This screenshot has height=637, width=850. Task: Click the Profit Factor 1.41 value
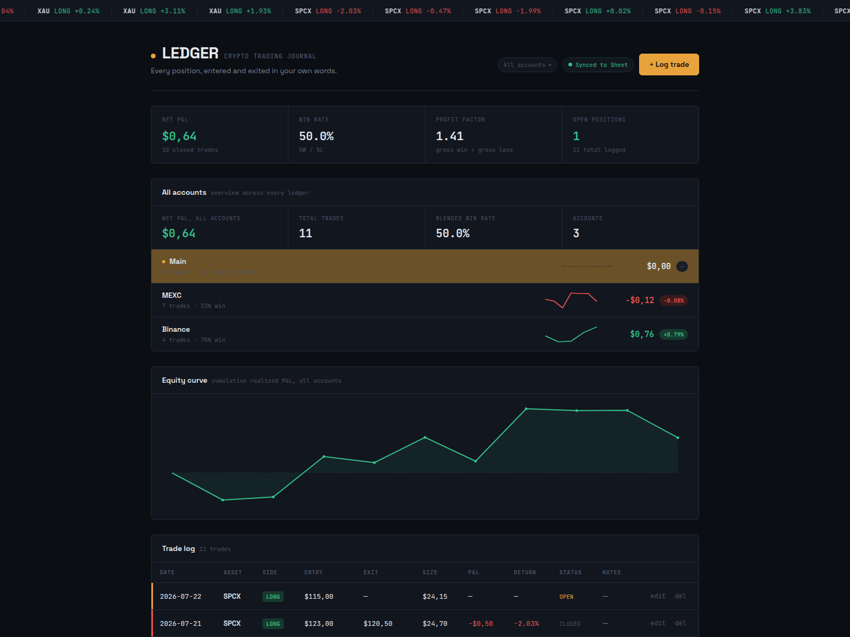click(x=449, y=136)
